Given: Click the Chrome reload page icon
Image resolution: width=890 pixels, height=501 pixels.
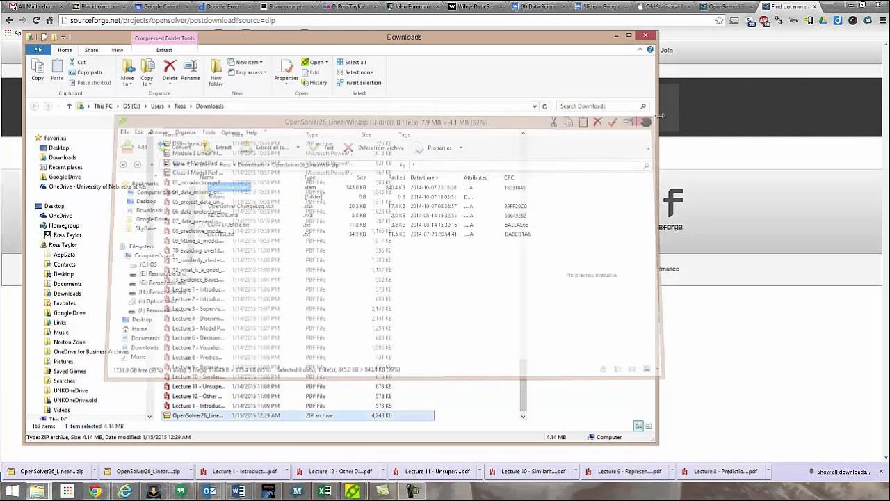Looking at the screenshot, I should 36,20.
